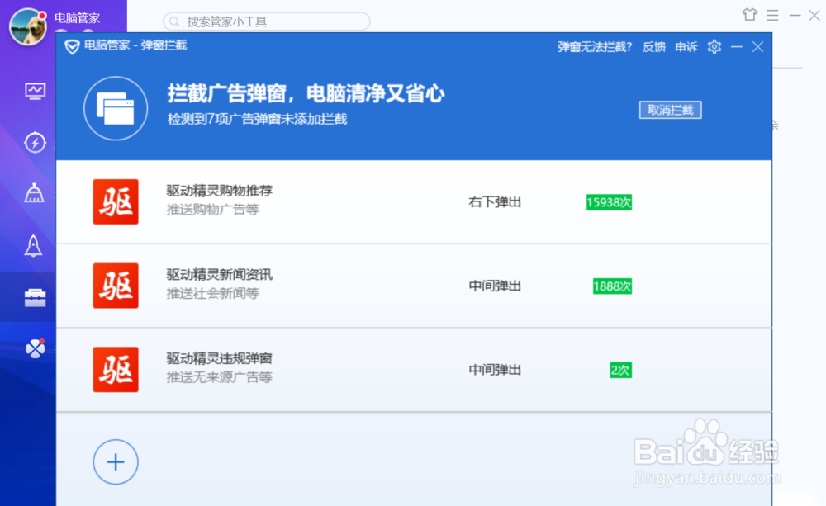Image resolution: width=826 pixels, height=506 pixels.
Task: Click 推送社会新闻等 description
Action: tap(213, 293)
